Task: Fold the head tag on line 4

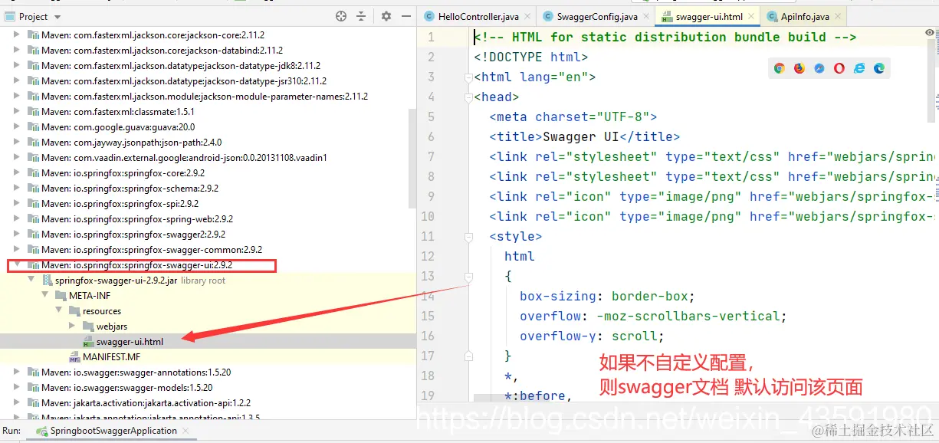Action: pyautogui.click(x=468, y=97)
